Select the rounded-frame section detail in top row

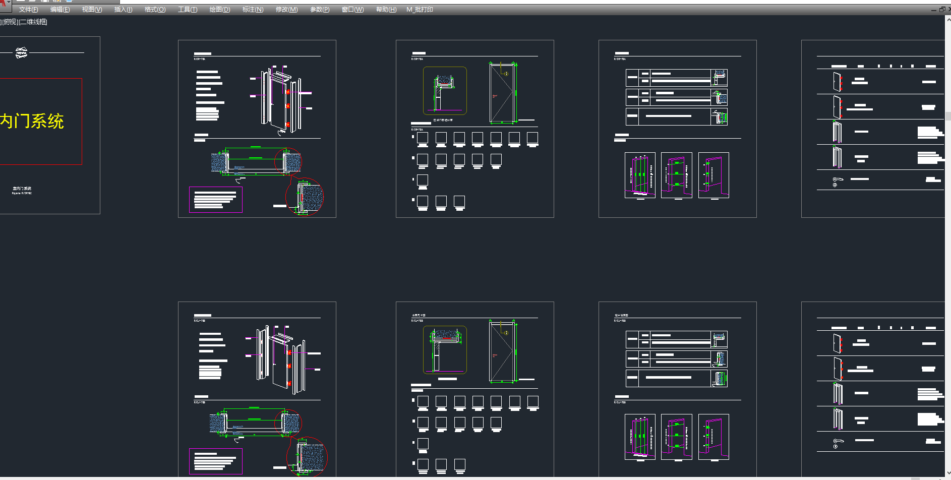tap(445, 91)
